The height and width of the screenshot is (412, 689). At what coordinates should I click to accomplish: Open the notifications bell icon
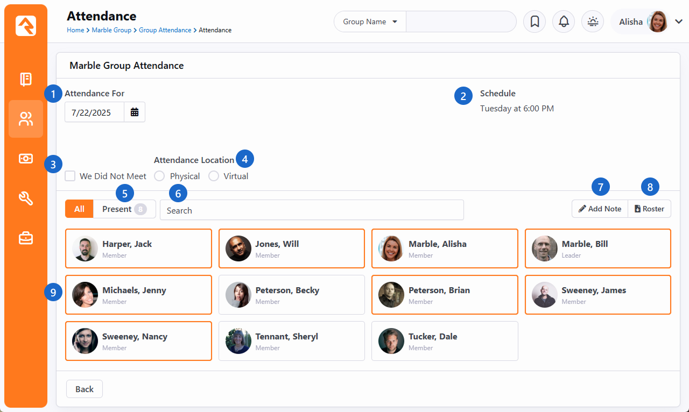[564, 22]
